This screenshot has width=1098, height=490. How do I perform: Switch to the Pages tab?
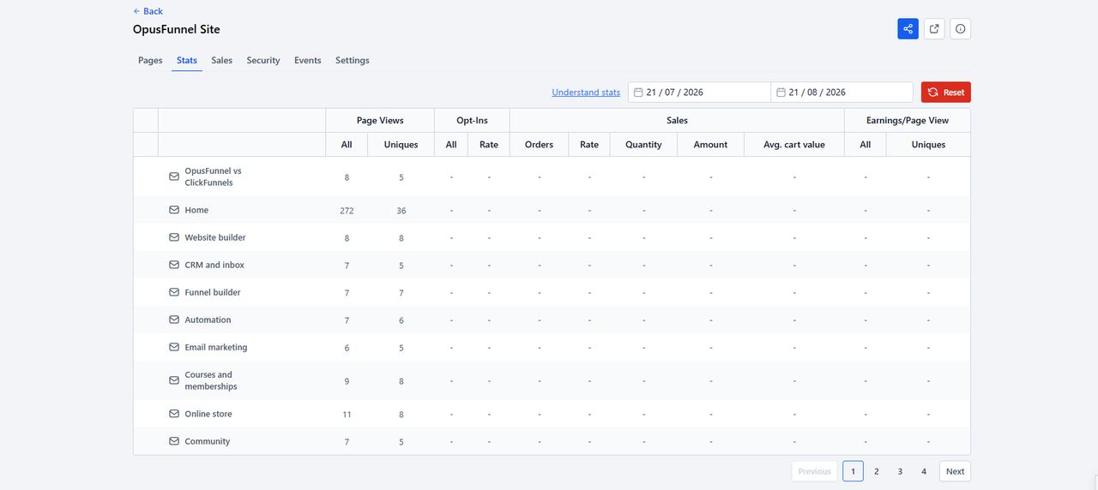point(150,60)
